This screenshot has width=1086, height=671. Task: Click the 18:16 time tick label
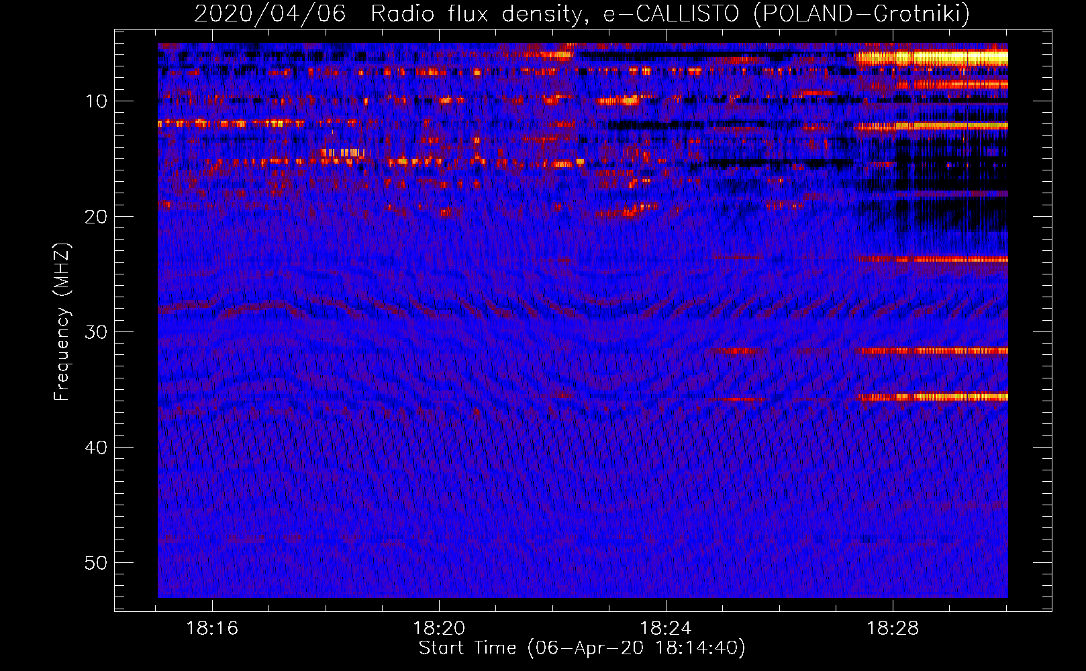[212, 629]
